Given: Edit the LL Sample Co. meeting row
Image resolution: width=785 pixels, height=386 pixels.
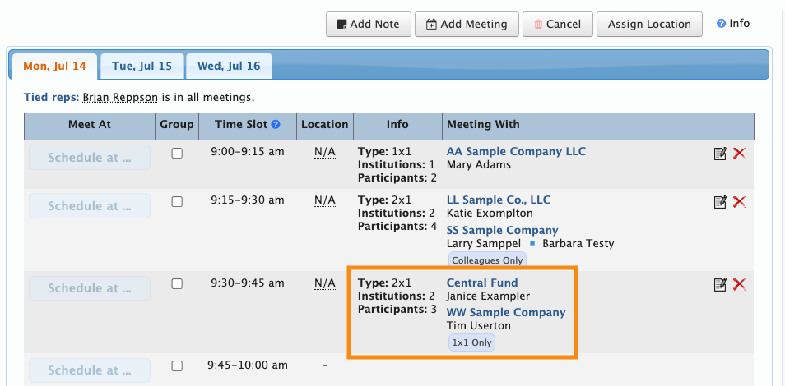Looking at the screenshot, I should [720, 202].
